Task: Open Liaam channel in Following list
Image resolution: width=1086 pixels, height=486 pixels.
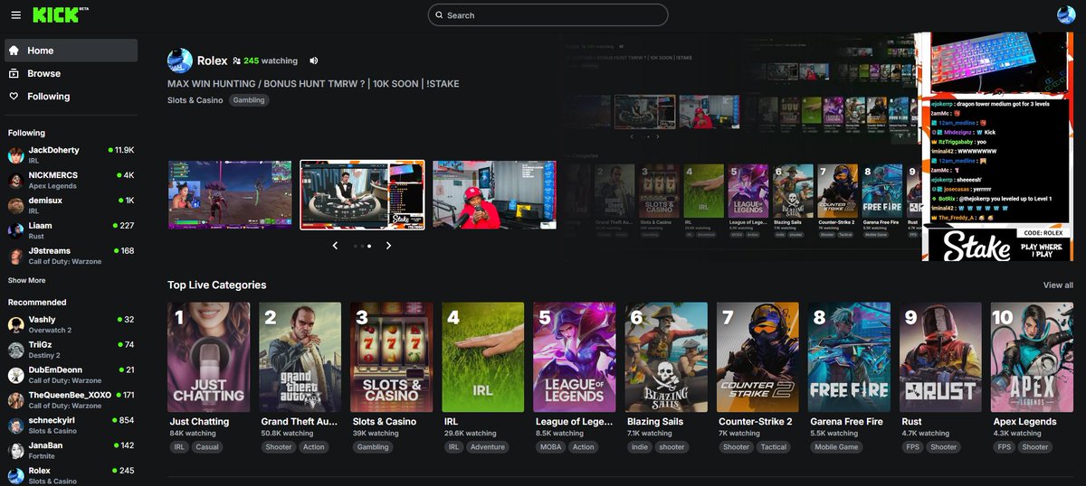Action: 71,231
